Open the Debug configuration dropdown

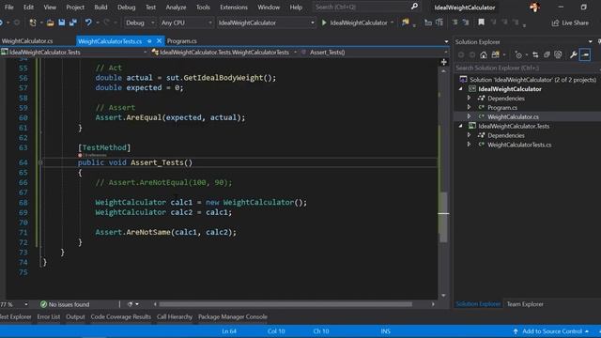140,23
